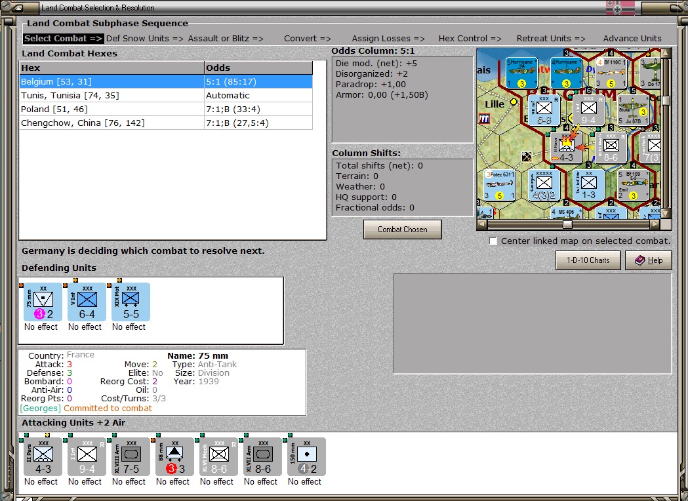Click the mini-map scroll right arrow
The height and width of the screenshot is (501, 688).
point(655,224)
